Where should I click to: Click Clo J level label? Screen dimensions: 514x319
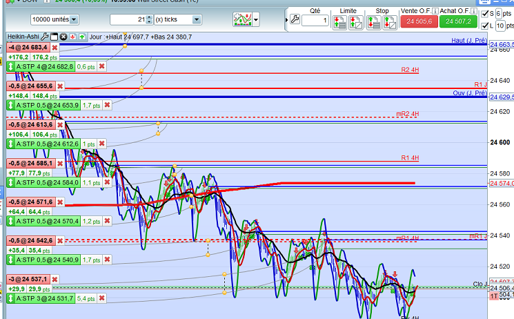(x=480, y=284)
